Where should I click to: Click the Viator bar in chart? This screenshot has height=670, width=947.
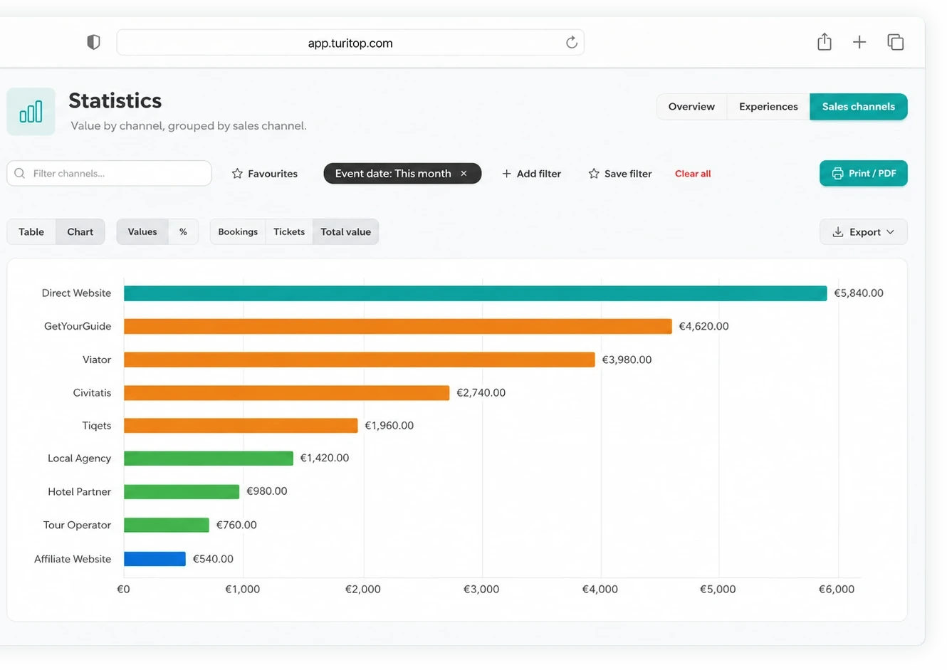coord(360,360)
